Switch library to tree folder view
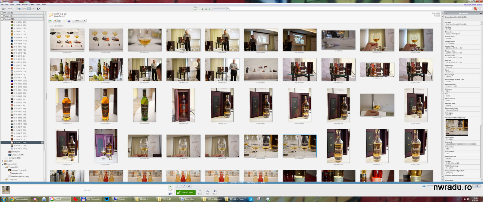 tap(29, 9)
